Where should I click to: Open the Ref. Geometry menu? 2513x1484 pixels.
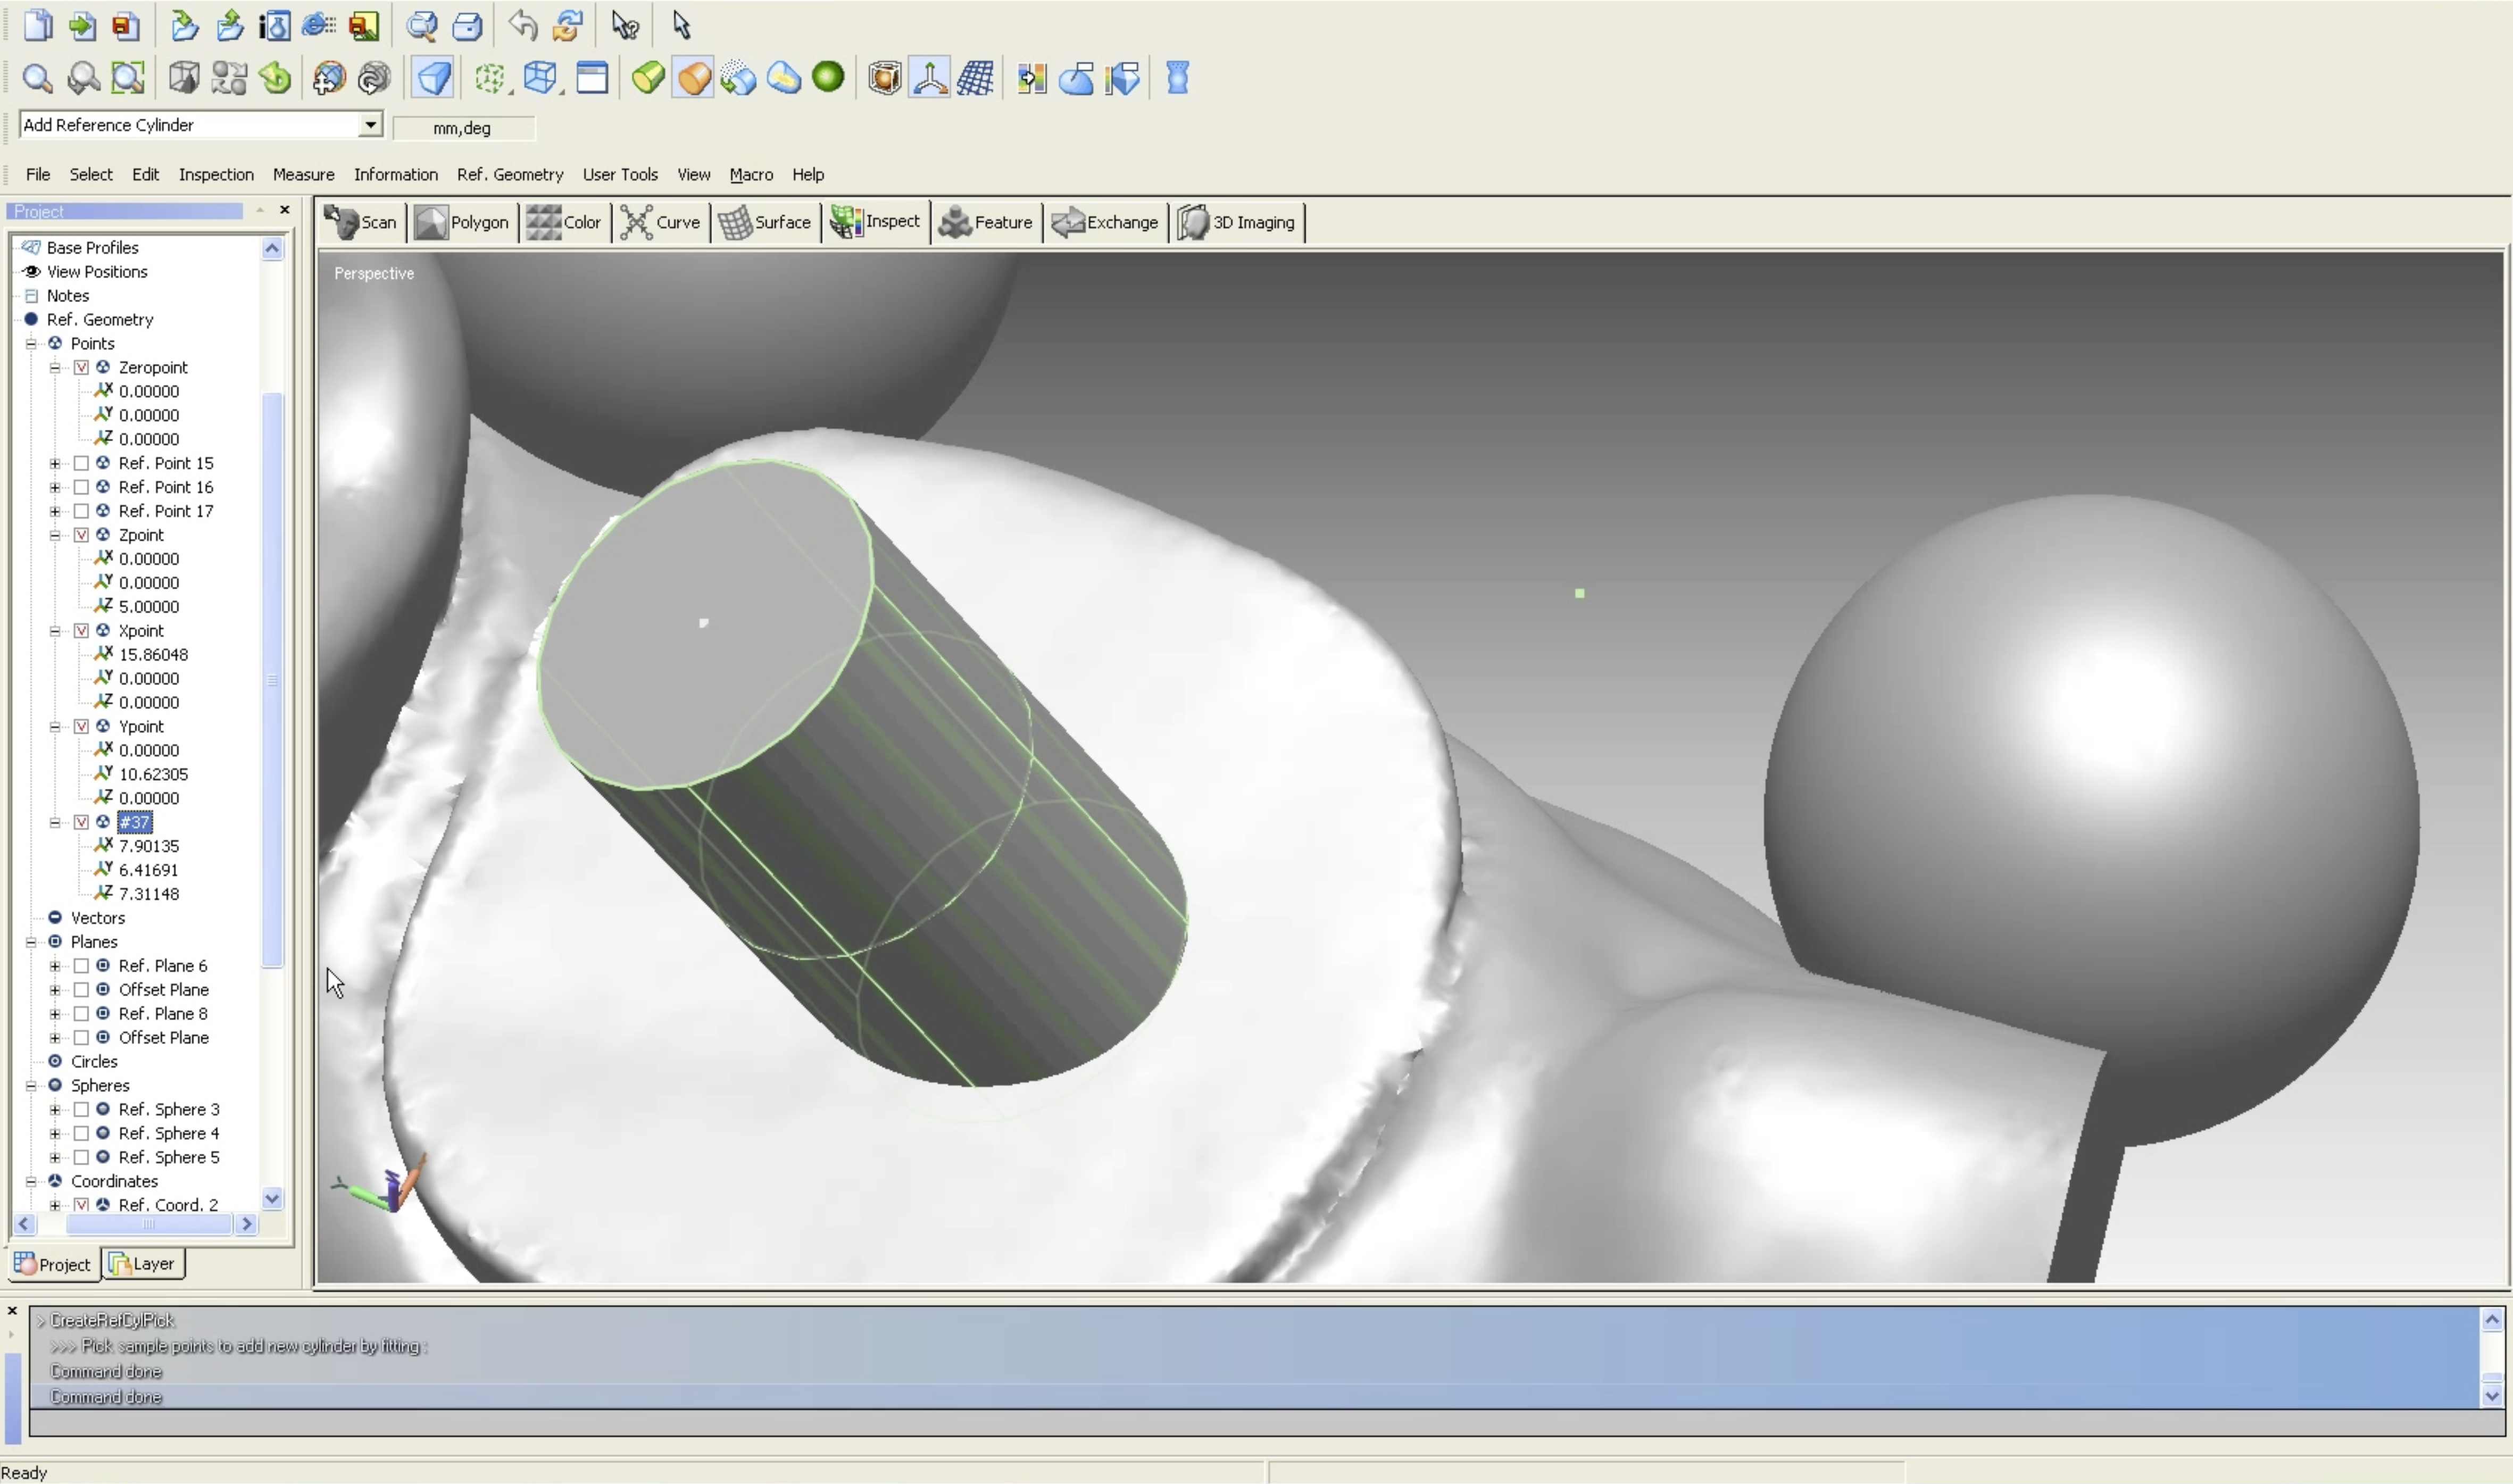pyautogui.click(x=510, y=174)
